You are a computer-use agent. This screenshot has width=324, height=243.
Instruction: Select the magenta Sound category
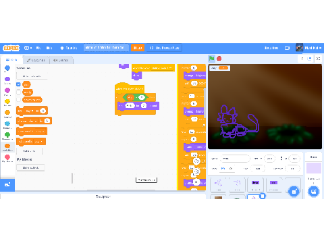[7, 91]
